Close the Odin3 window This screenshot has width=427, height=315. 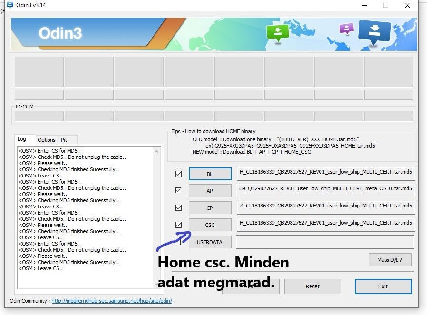click(408, 5)
